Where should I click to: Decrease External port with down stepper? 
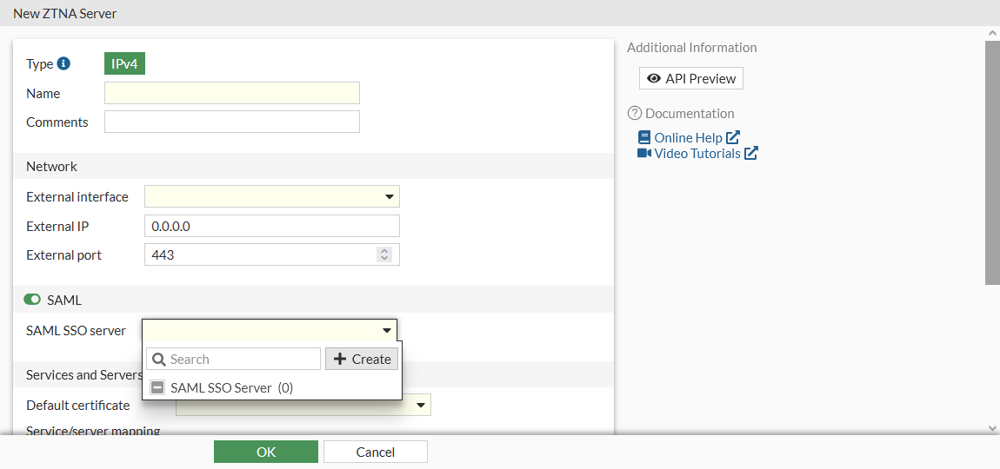(384, 259)
